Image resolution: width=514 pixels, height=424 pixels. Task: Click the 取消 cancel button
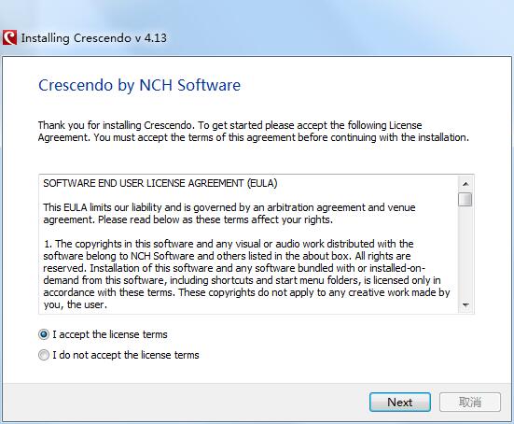pyautogui.click(x=470, y=402)
